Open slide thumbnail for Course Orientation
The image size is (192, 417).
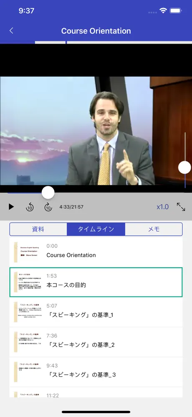[x=28, y=252]
